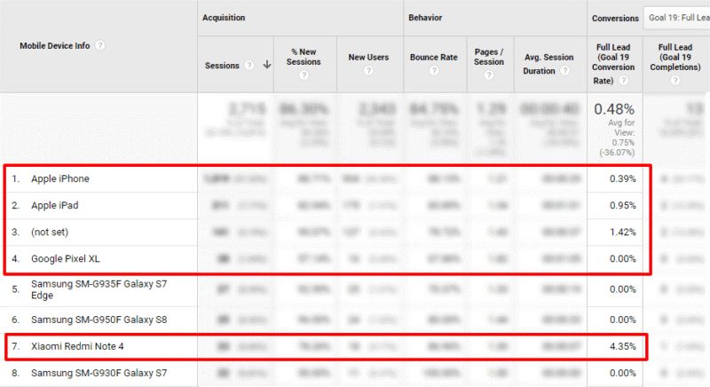This screenshot has height=387, width=710.
Task: Open help icon beside Avg. Session Duration
Action: tap(564, 71)
